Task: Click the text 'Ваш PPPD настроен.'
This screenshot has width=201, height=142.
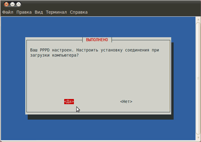Action: click(x=52, y=50)
